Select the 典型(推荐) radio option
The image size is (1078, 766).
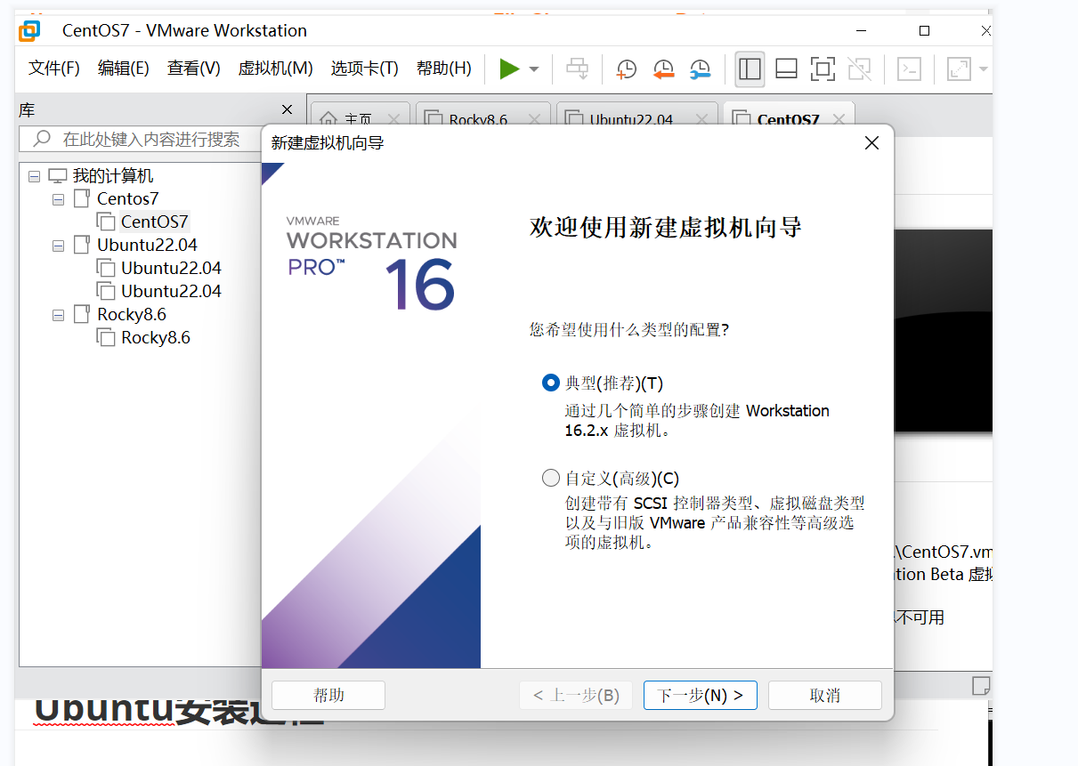coord(551,383)
